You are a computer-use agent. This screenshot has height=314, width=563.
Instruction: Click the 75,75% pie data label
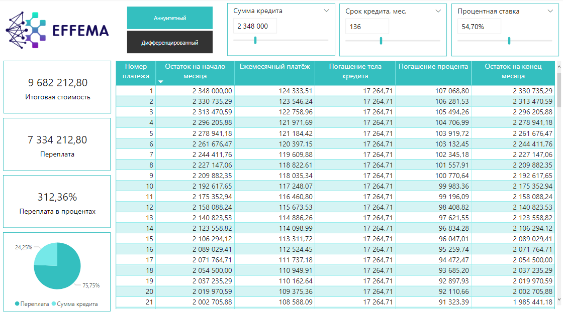[x=91, y=286]
